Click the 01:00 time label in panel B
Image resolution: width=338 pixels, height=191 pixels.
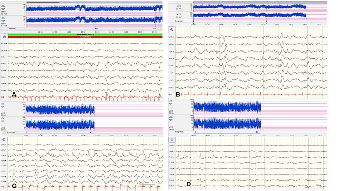(221, 25)
